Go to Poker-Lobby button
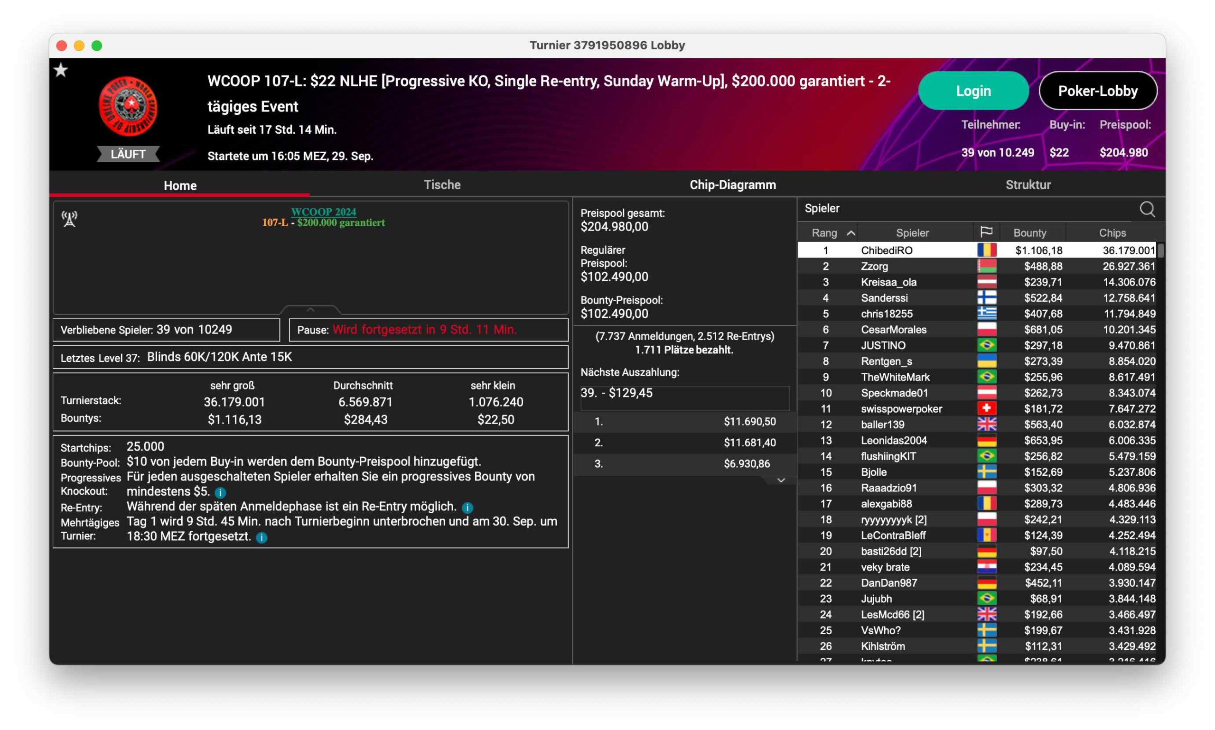 (x=1097, y=91)
